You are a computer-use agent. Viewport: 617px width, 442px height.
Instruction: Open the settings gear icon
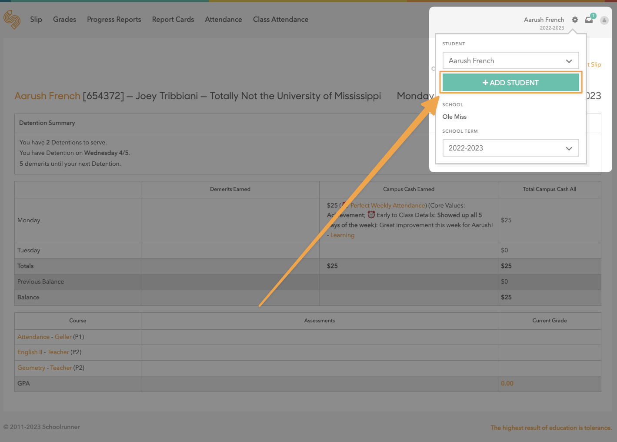(575, 20)
